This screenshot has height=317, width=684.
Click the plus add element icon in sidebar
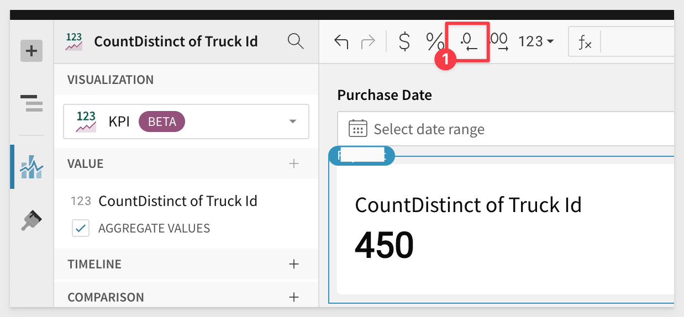coord(31,51)
